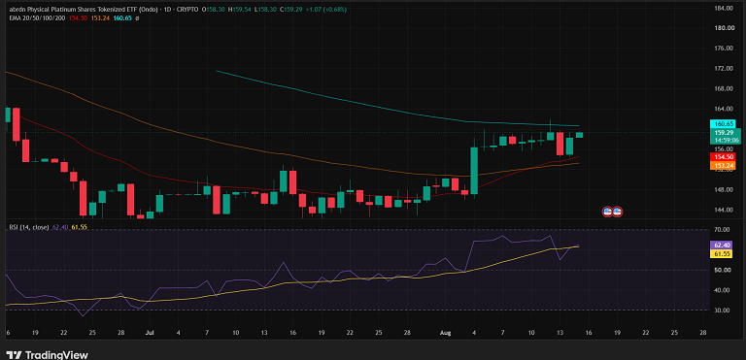Click the 172.00 price scale label

(723, 69)
